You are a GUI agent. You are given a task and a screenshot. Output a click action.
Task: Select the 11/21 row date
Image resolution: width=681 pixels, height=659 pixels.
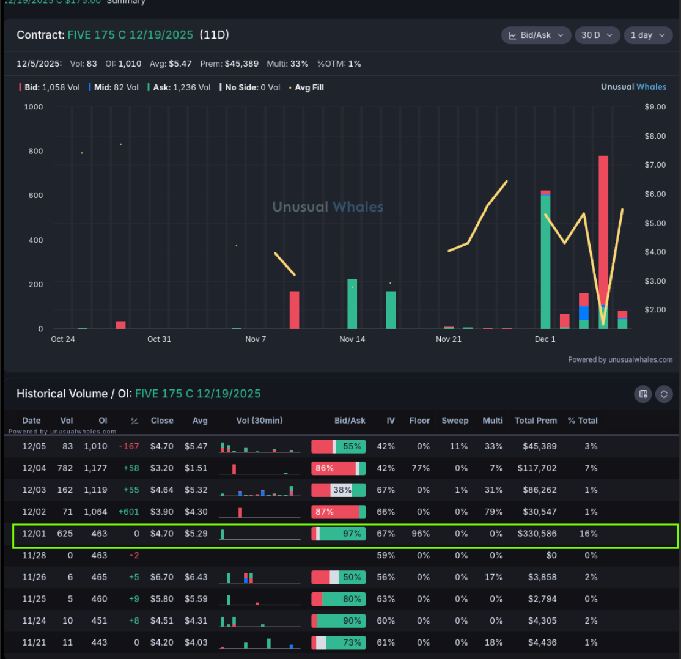[x=34, y=642]
